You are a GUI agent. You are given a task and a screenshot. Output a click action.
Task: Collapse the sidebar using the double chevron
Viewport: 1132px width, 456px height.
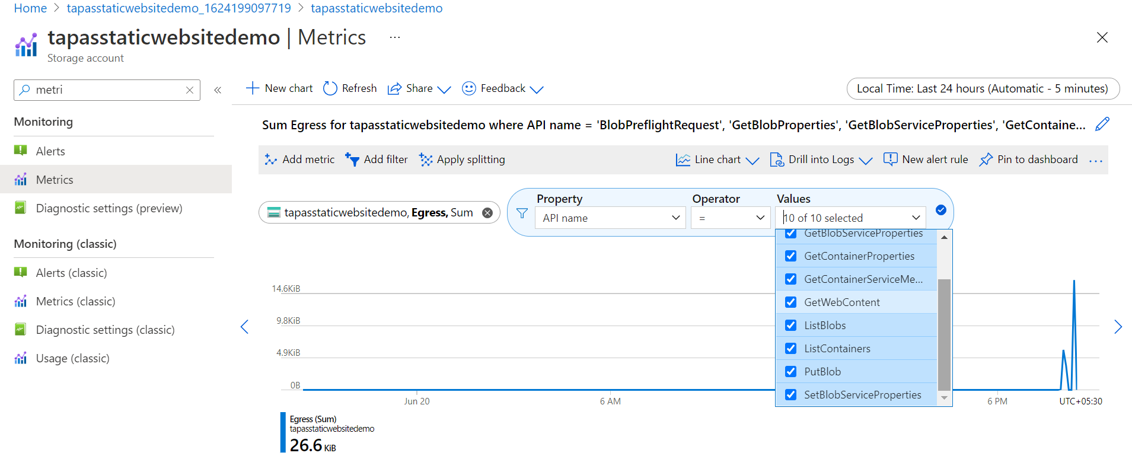point(218,90)
